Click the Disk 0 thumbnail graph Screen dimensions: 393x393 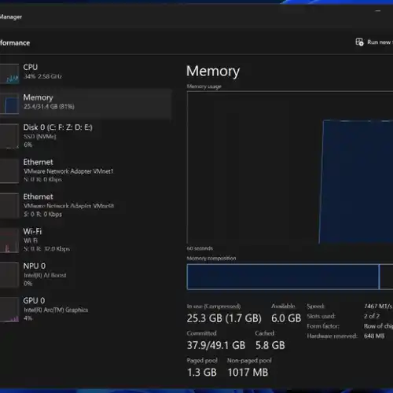click(9, 136)
